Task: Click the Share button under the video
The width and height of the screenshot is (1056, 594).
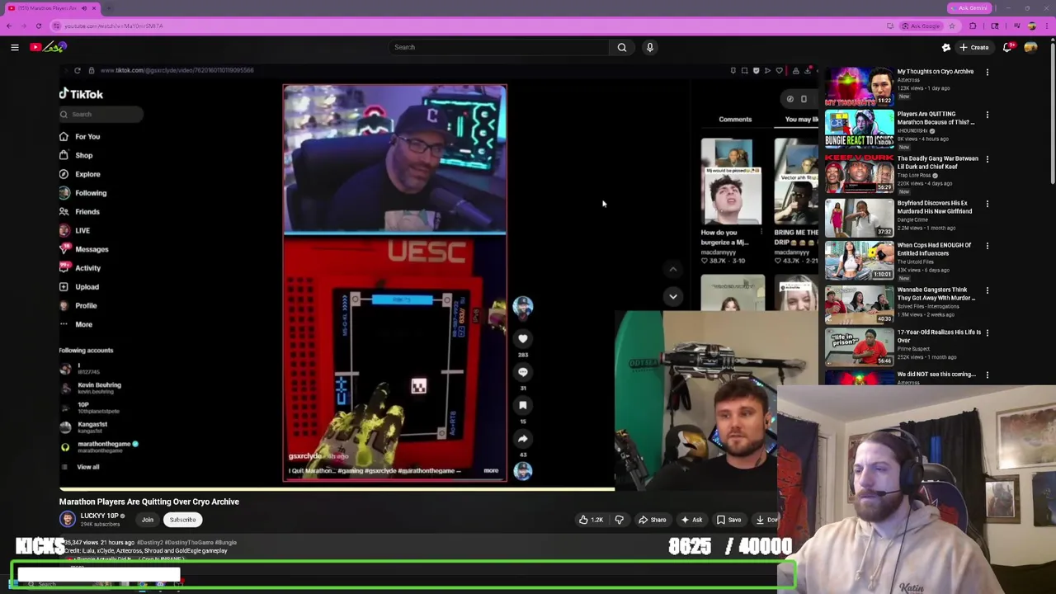Action: [x=652, y=520]
